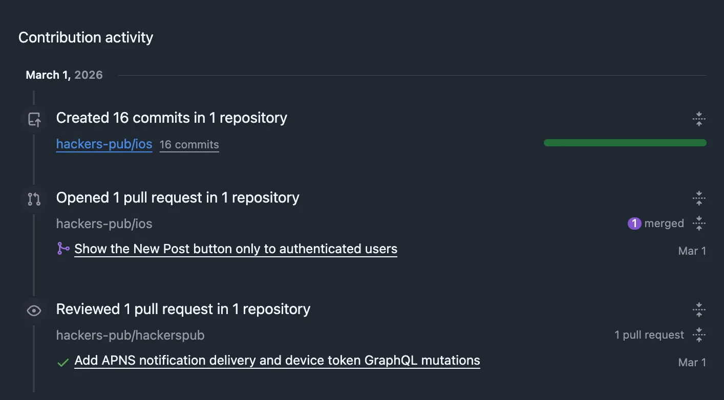
Task: Click the purple '1' merged count badge
Action: click(634, 224)
